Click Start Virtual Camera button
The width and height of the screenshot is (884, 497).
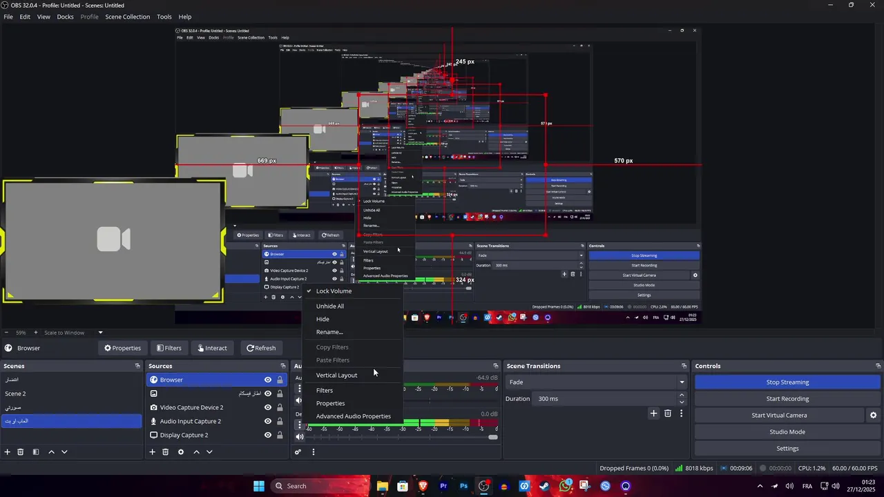(779, 416)
